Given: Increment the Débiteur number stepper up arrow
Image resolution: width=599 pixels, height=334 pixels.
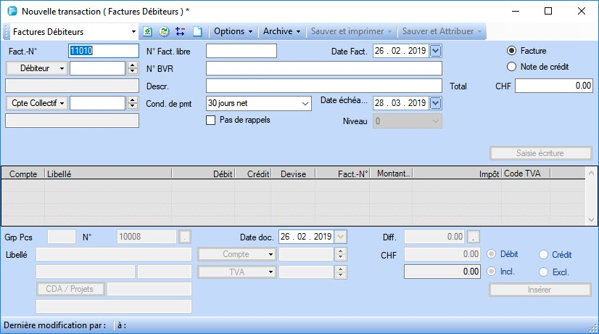Looking at the screenshot, I should 132,65.
